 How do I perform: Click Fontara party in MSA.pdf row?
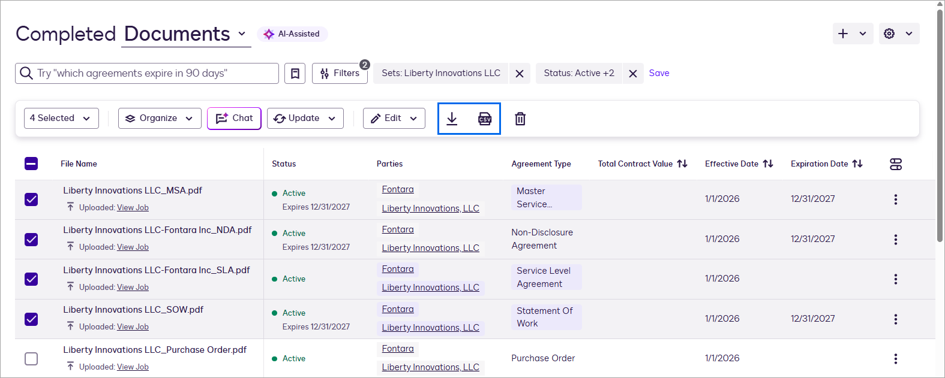click(x=398, y=189)
